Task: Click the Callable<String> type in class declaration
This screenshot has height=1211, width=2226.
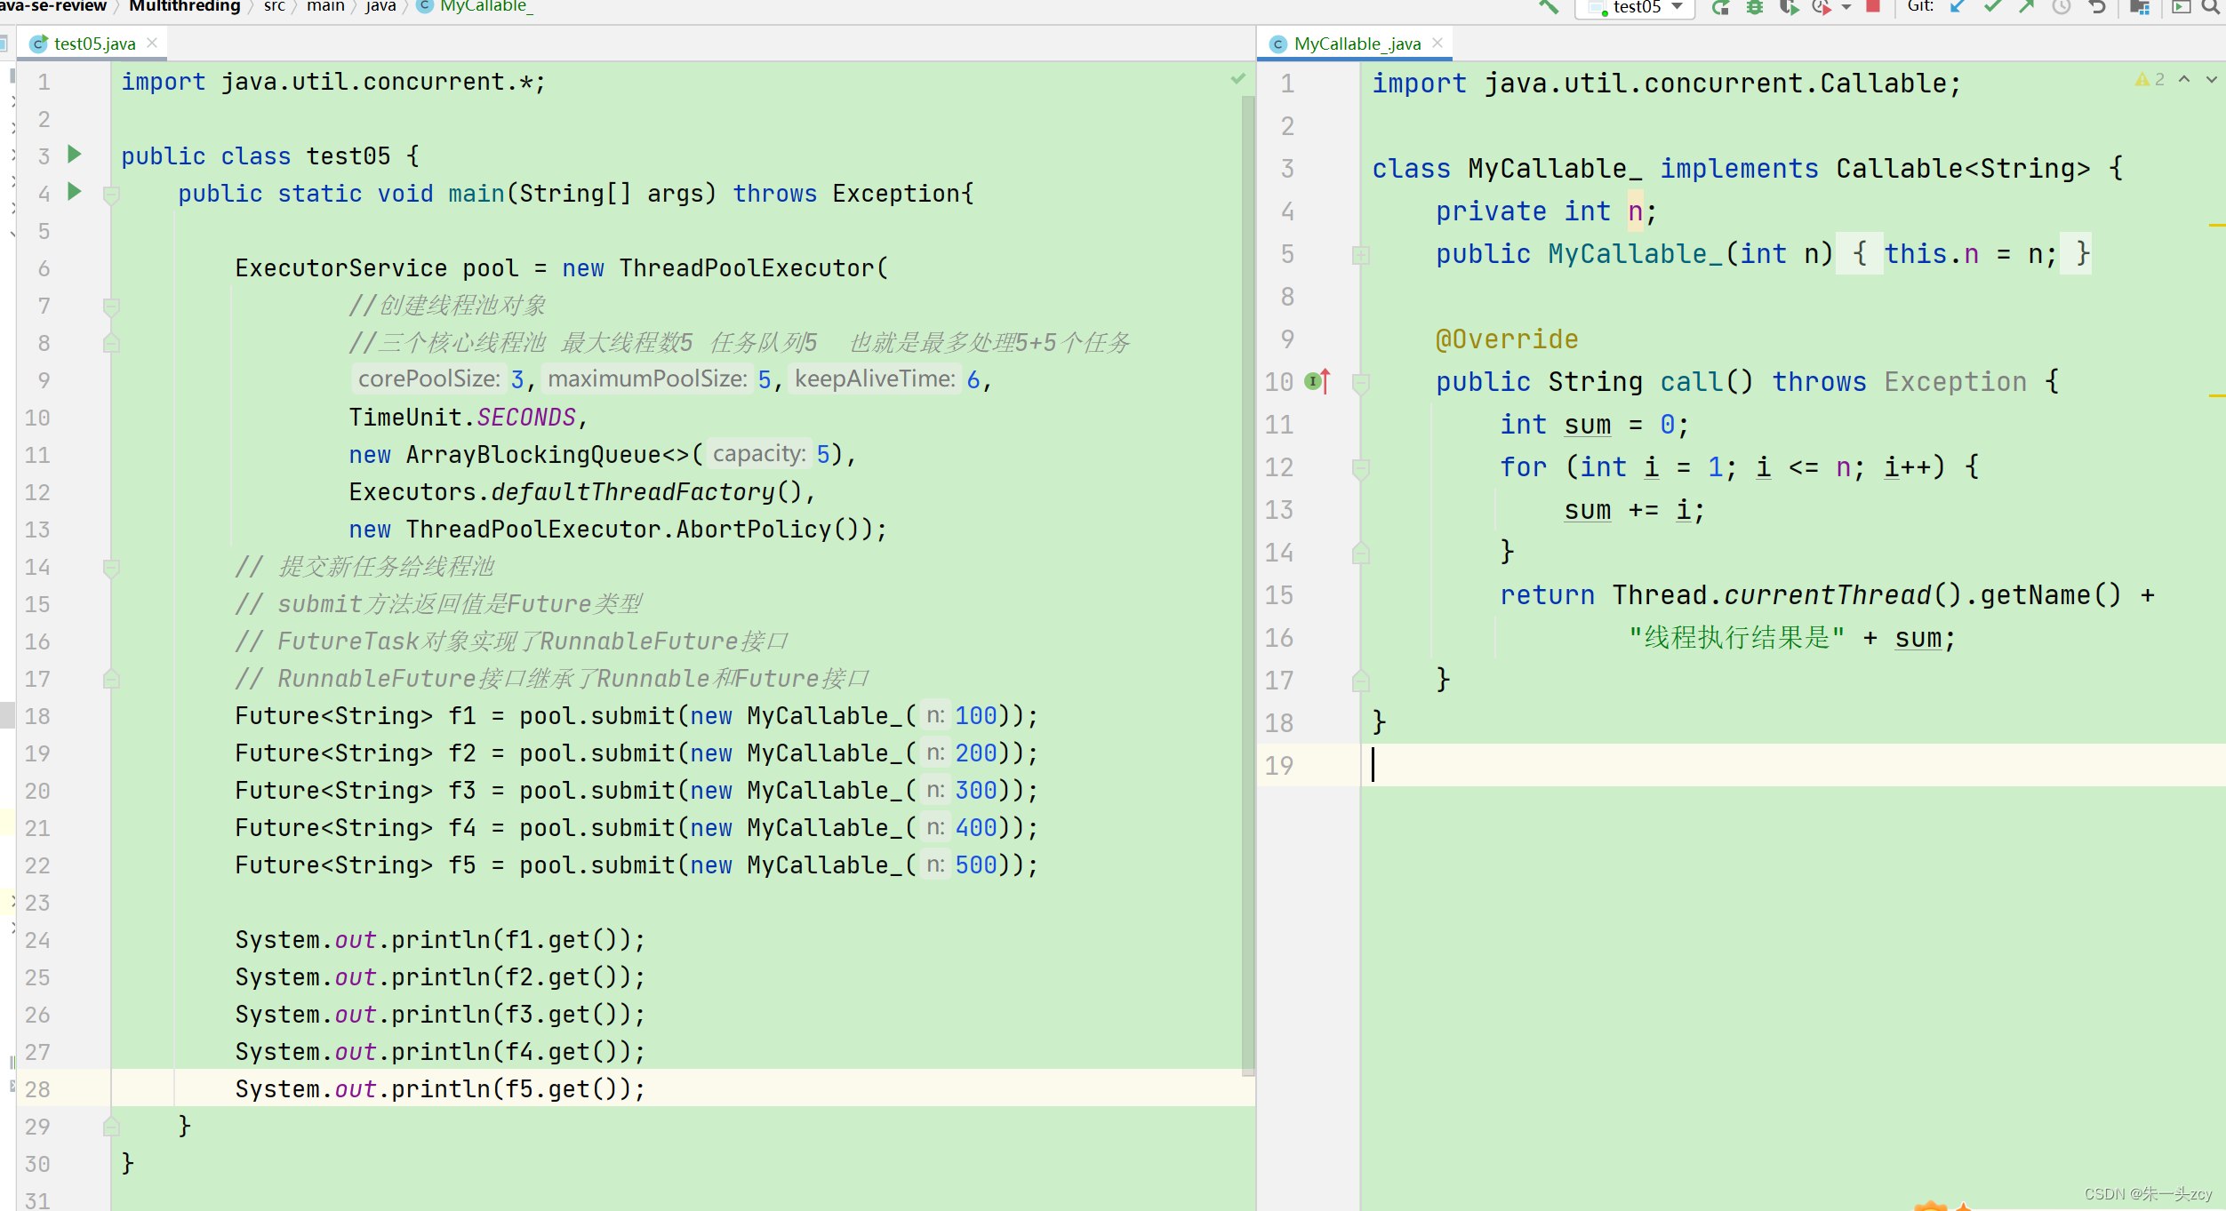Action: tap(1963, 168)
